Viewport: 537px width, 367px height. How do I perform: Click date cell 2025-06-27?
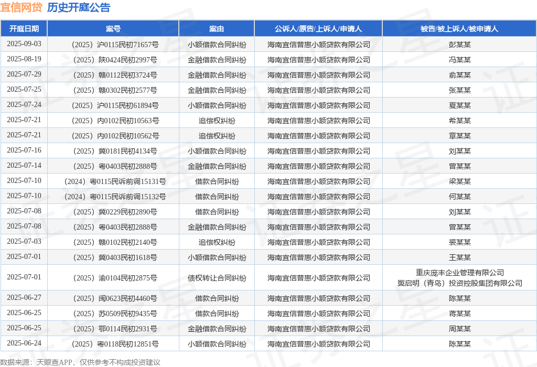click(x=24, y=297)
